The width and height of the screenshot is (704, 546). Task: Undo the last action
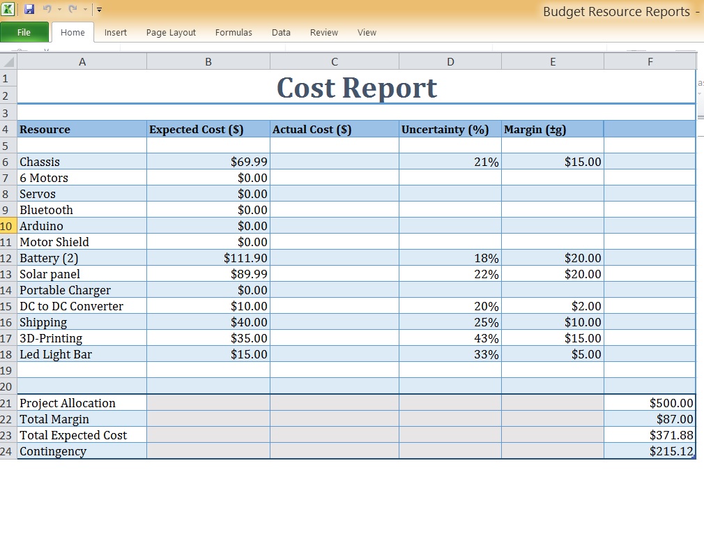click(x=47, y=9)
